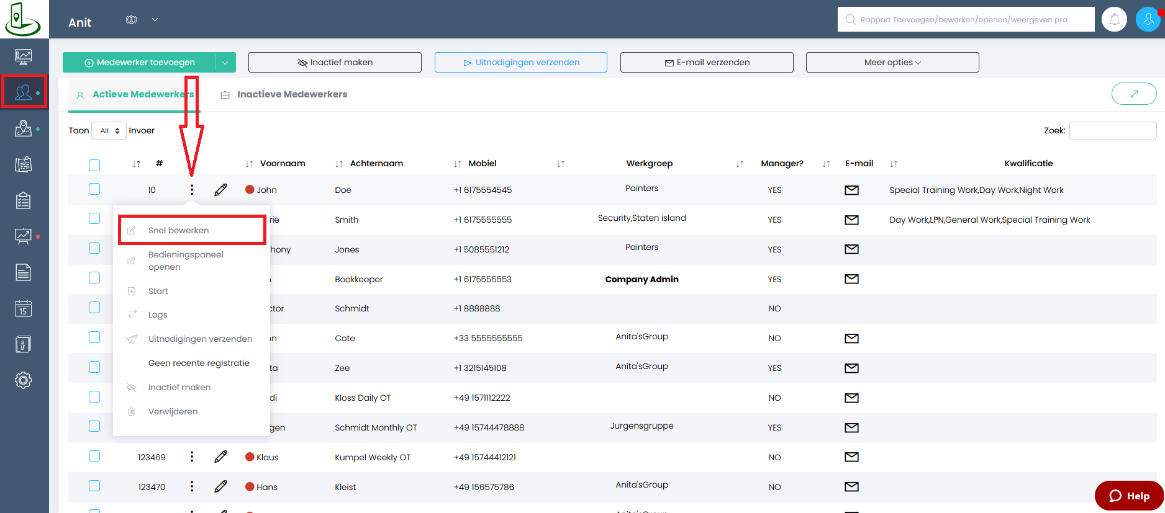Expand the arrow beside Medewerker toevoegen
The image size is (1165, 513).
click(225, 62)
